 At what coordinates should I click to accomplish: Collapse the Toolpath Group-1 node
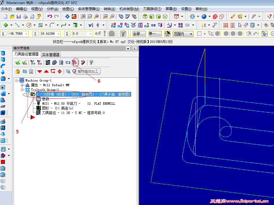click(x=22, y=90)
